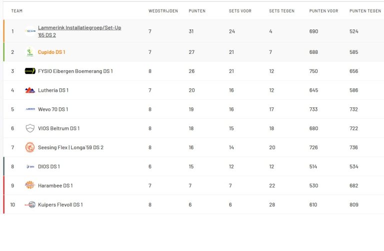Click the Punten column header
Screen dimensions: 384x251
coord(197,11)
